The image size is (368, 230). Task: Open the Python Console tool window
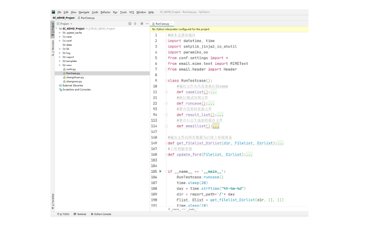coord(101,214)
